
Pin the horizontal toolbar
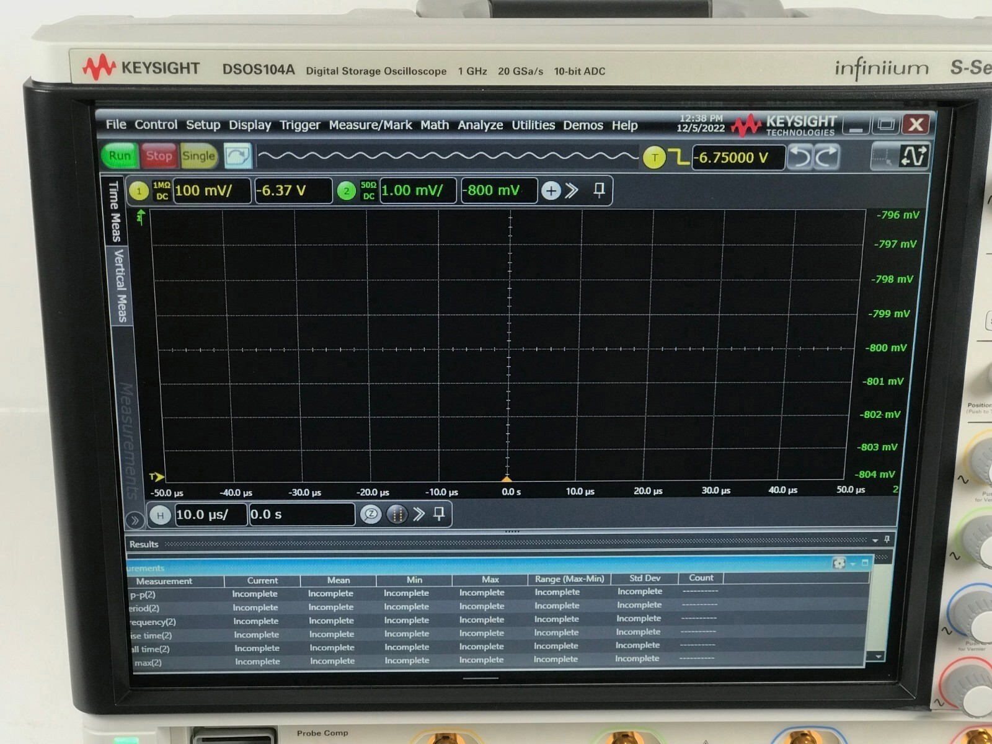click(439, 514)
